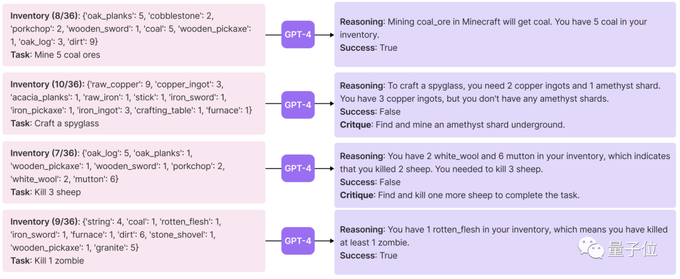Click the GPT-4 badge beside the sheep task
Viewport: 680px width, 279px height.
[298, 168]
